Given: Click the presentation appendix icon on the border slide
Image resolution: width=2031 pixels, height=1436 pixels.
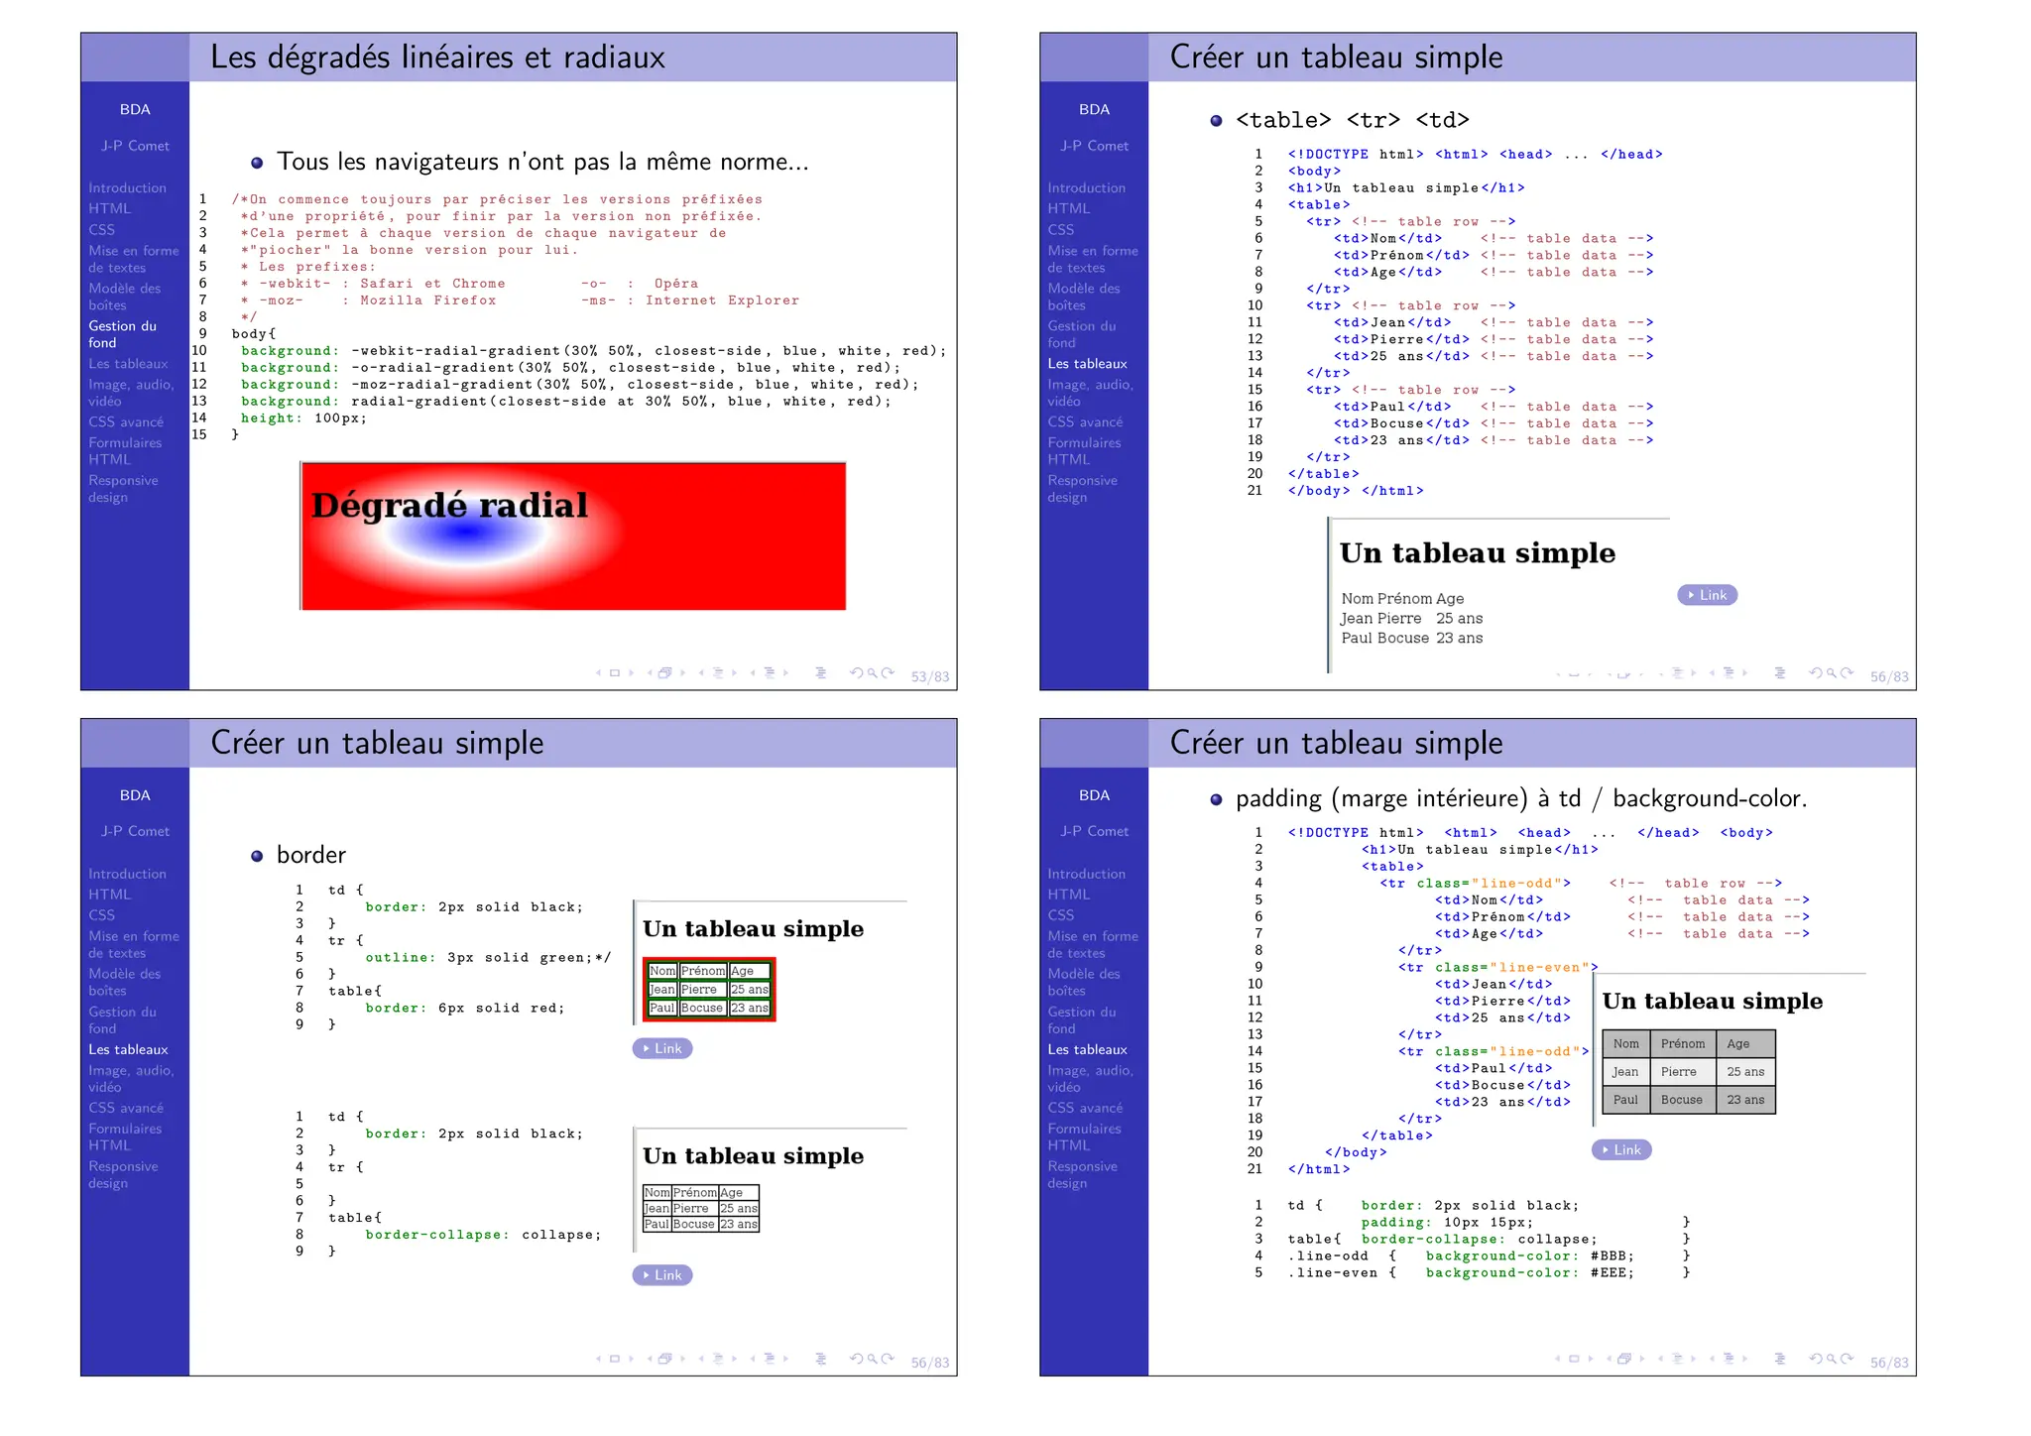Looking at the screenshot, I should [x=821, y=1359].
